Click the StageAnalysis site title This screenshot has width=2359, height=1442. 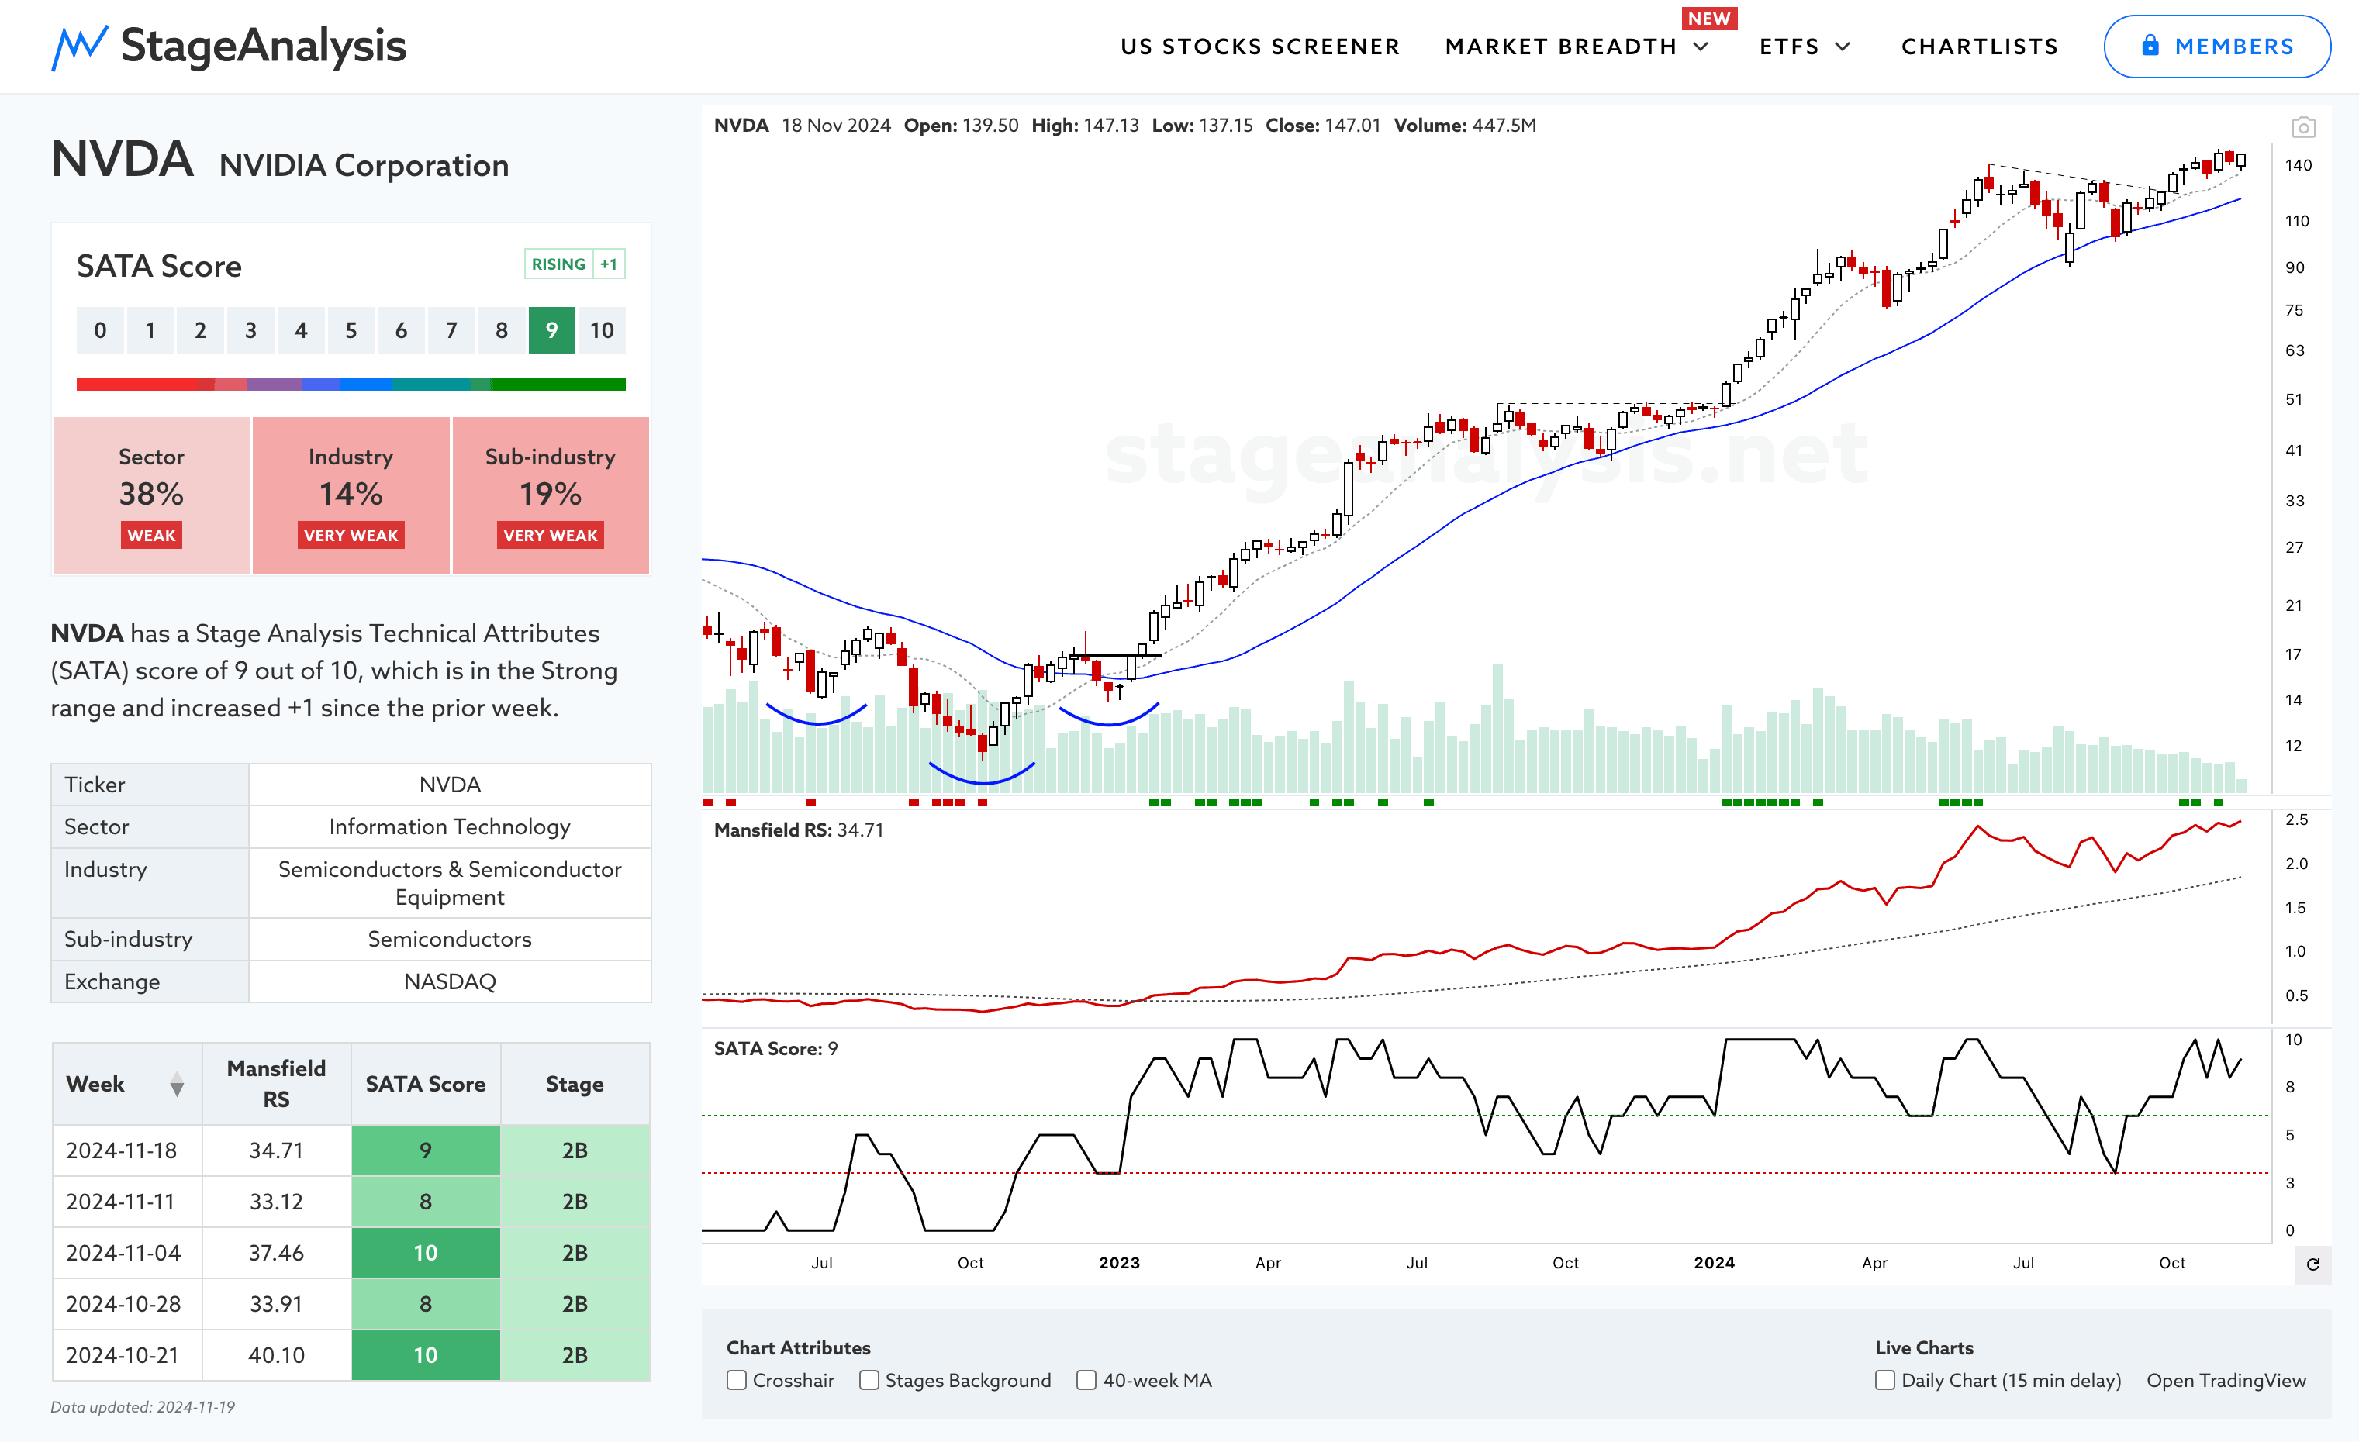click(264, 46)
